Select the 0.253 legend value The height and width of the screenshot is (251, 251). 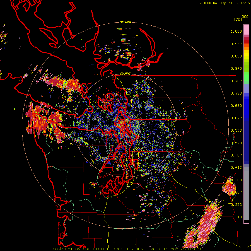click(x=236, y=205)
